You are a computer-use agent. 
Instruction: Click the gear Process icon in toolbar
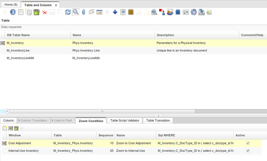click(194, 12)
